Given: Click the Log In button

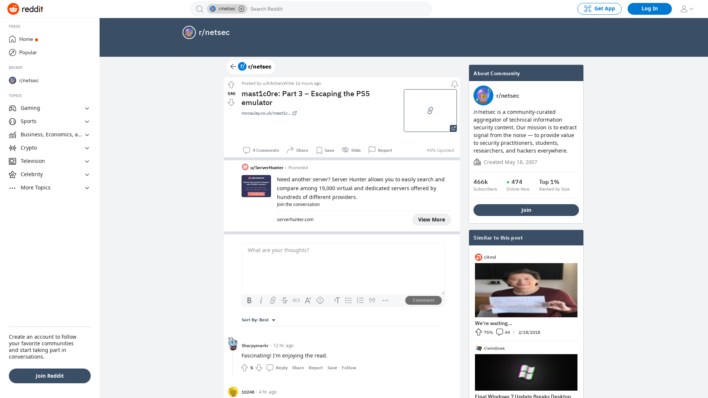Looking at the screenshot, I should tap(649, 9).
